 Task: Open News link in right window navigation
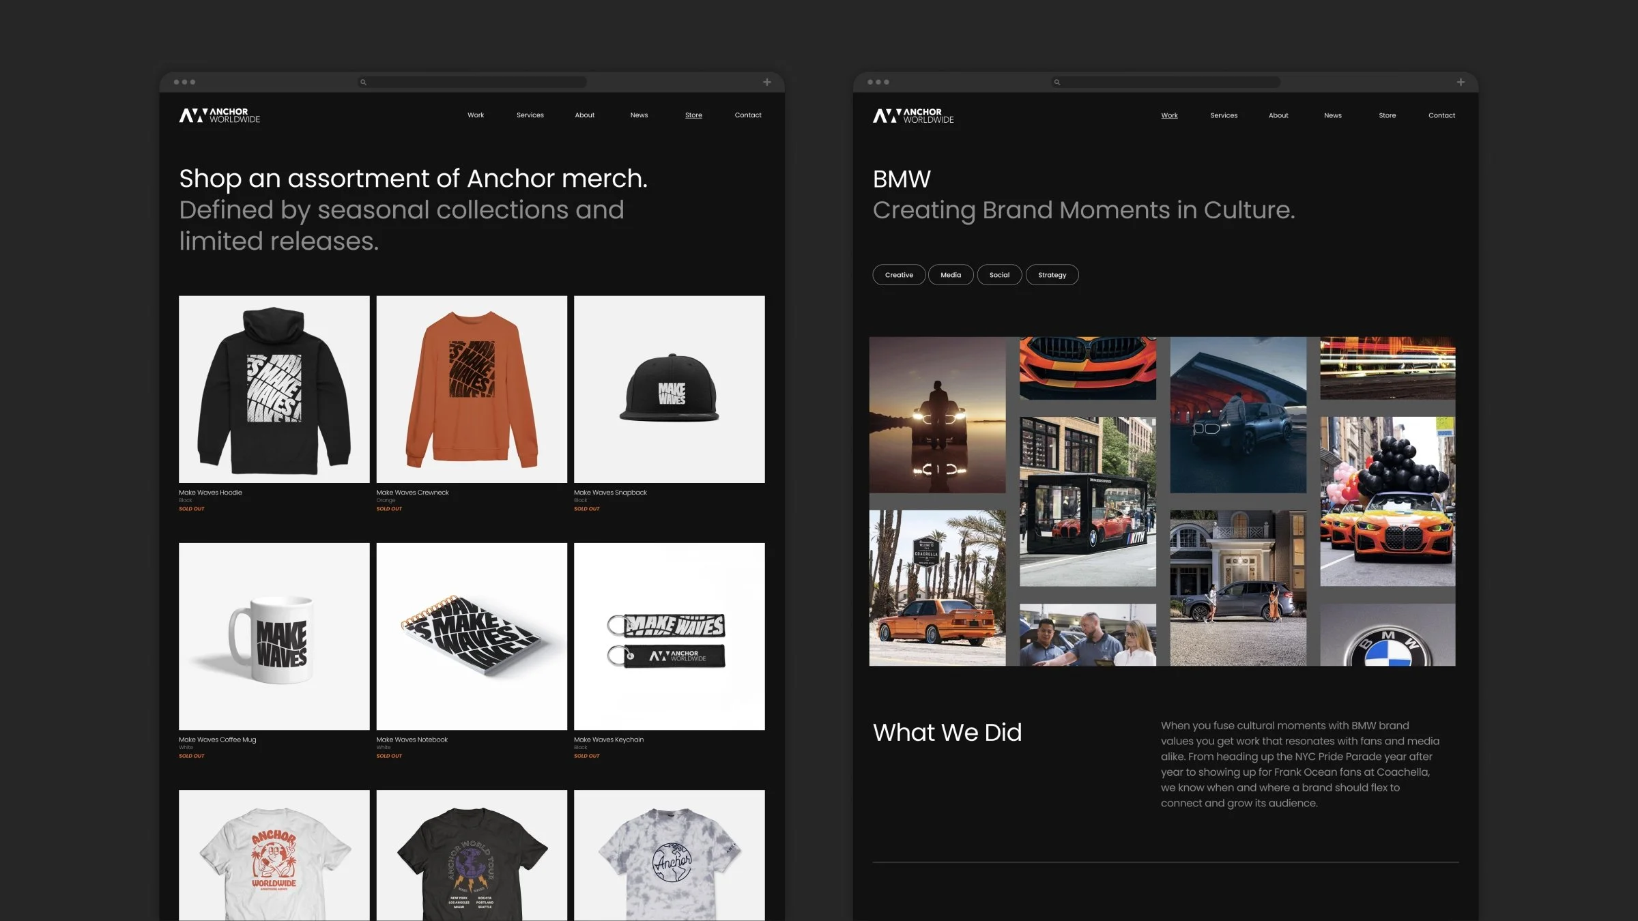[x=1332, y=115]
